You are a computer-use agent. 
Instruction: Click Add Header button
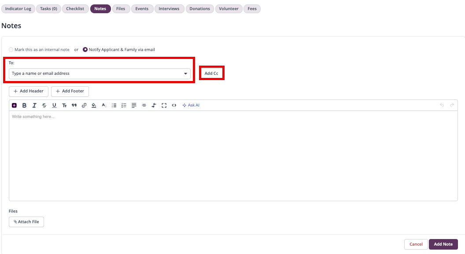[x=29, y=91]
